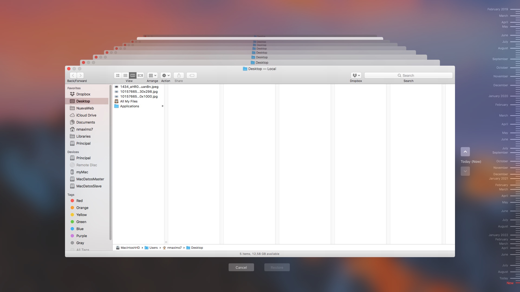Viewport: 520px width, 292px height.
Task: Open nmaximo7 home folder in sidebar
Action: pyautogui.click(x=84, y=129)
